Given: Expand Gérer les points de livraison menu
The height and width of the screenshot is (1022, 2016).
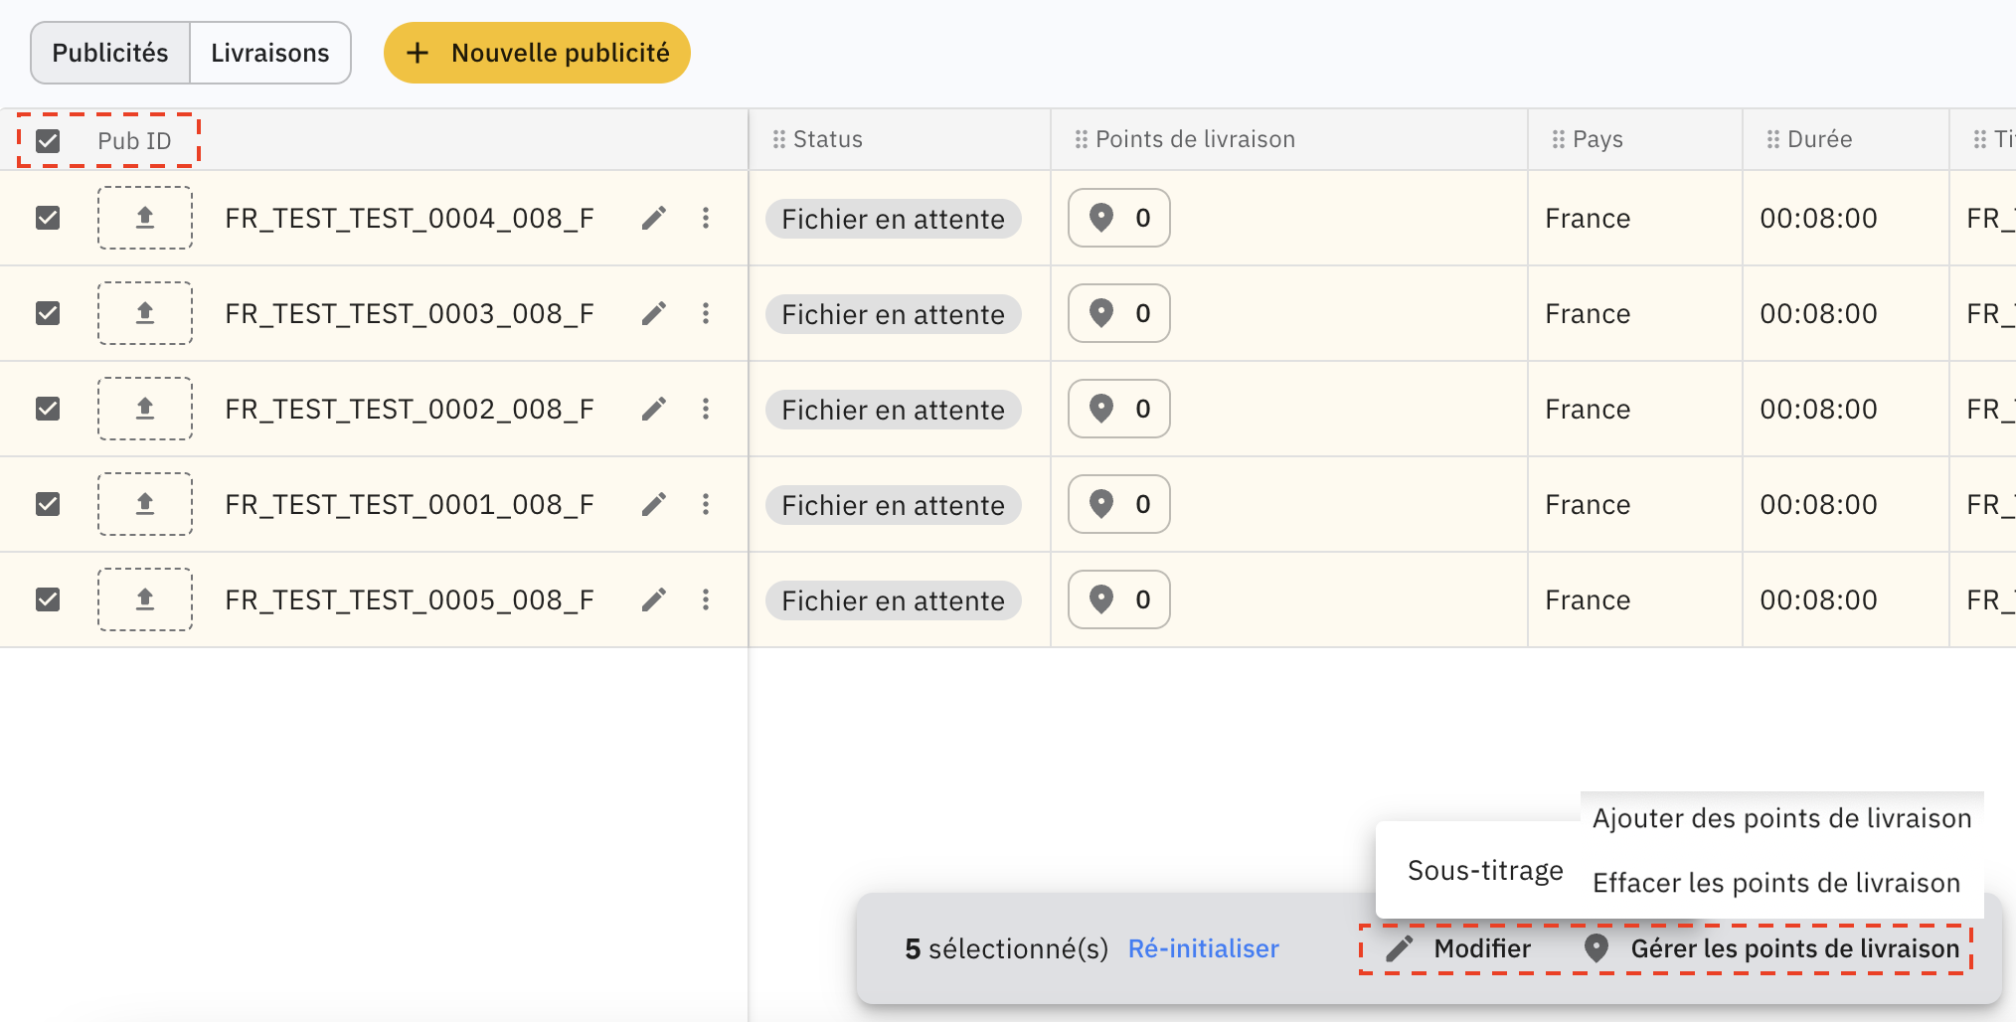Looking at the screenshot, I should (x=1771, y=948).
